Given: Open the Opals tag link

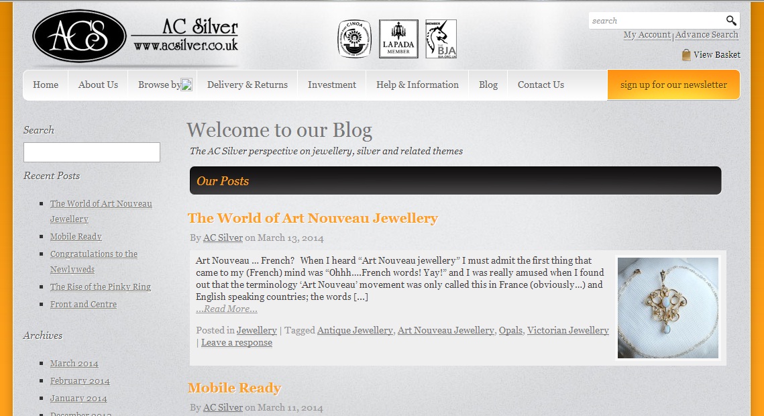Looking at the screenshot, I should coord(510,330).
